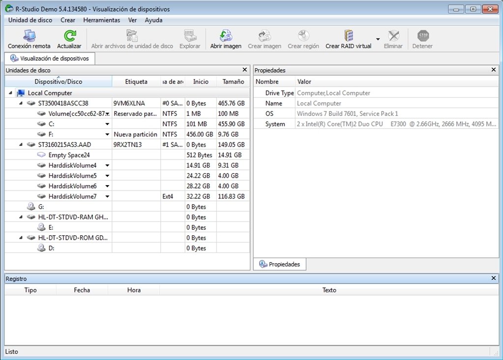Click the HarddiskVolume4 disk icon
This screenshot has height=360, width=503.
(x=41, y=166)
